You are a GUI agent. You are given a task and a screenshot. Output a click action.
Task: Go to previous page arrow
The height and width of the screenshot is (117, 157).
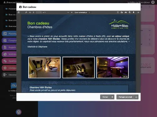[x=30, y=13]
